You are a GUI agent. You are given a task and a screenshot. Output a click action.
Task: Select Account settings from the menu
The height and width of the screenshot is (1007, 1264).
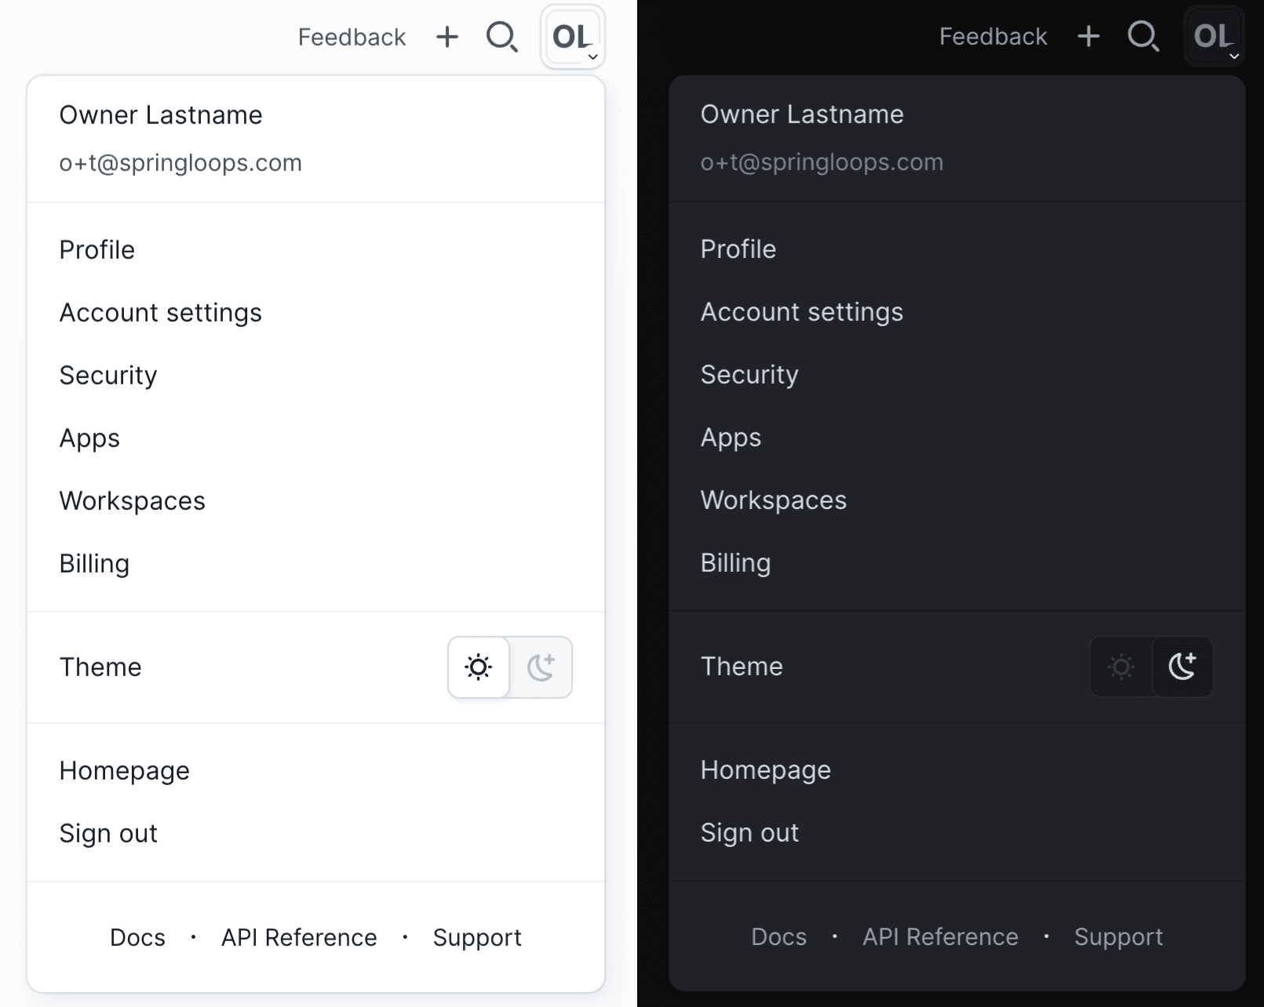click(161, 311)
